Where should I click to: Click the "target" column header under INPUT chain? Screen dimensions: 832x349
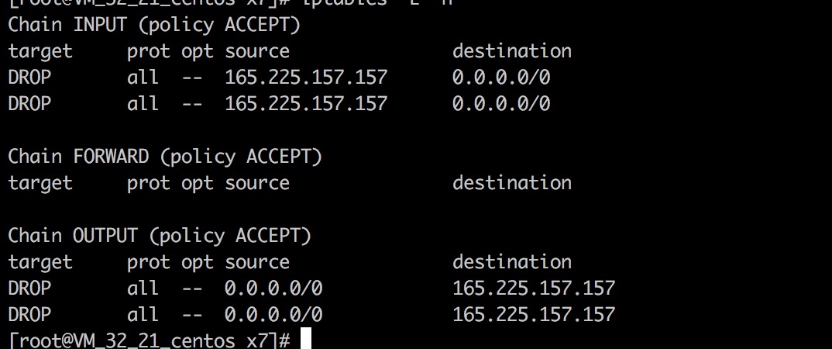click(x=40, y=51)
